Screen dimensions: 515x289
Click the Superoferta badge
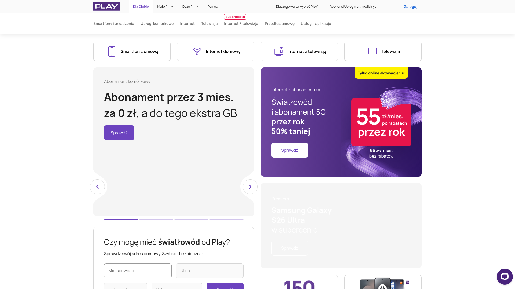click(235, 17)
